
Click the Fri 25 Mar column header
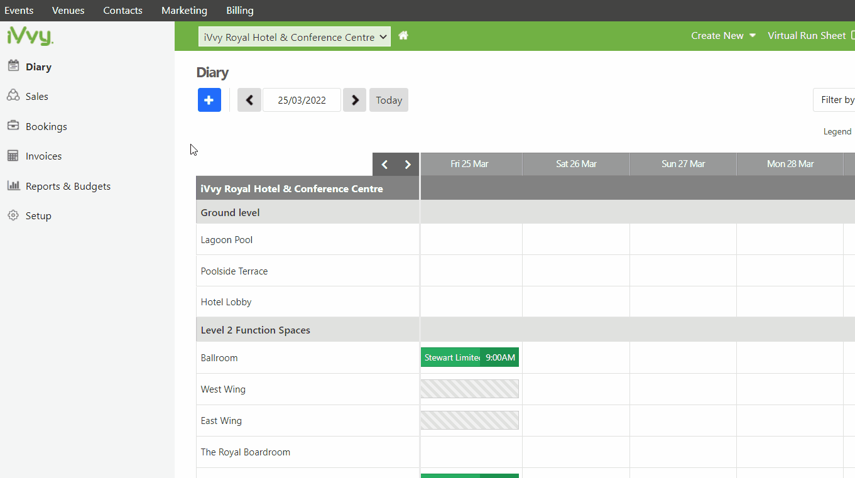tap(470, 164)
